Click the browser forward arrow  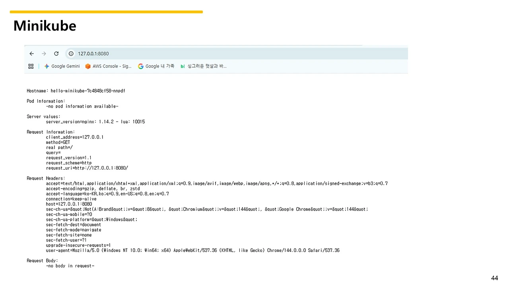pyautogui.click(x=44, y=54)
